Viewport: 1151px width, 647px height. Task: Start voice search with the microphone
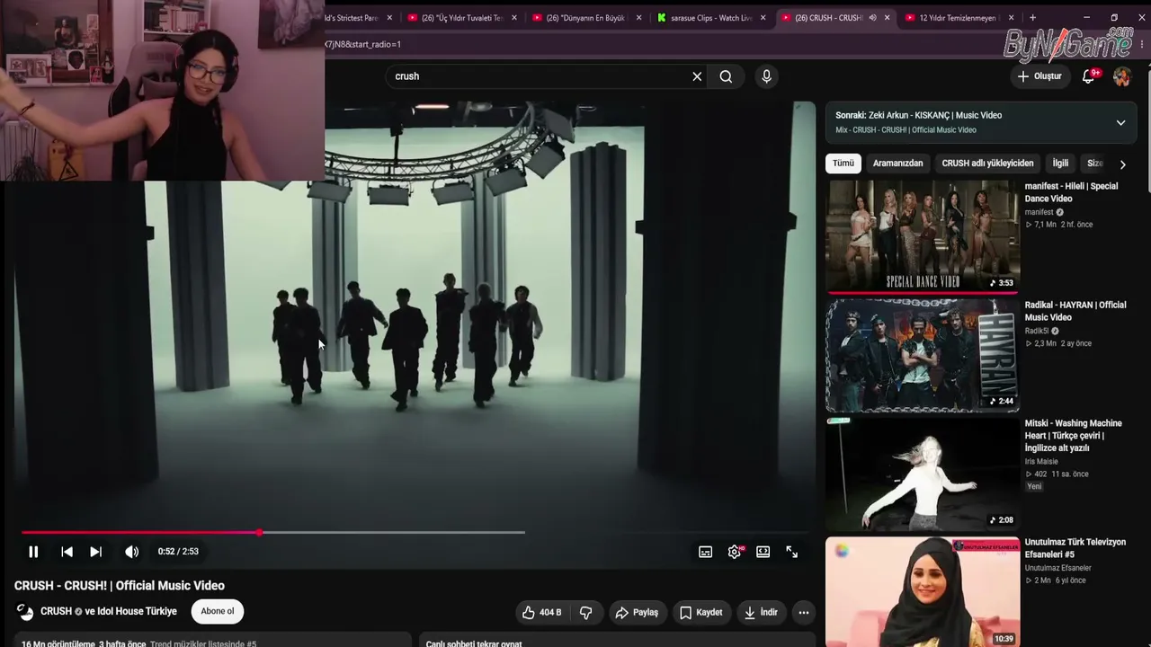(x=766, y=76)
